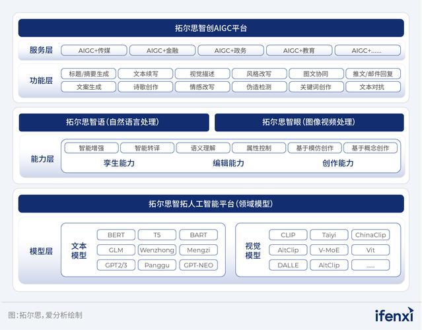Click the 图:拓尔思,爱分析绘制 caption
Viewport: 422px width, 330px height.
pos(45,315)
